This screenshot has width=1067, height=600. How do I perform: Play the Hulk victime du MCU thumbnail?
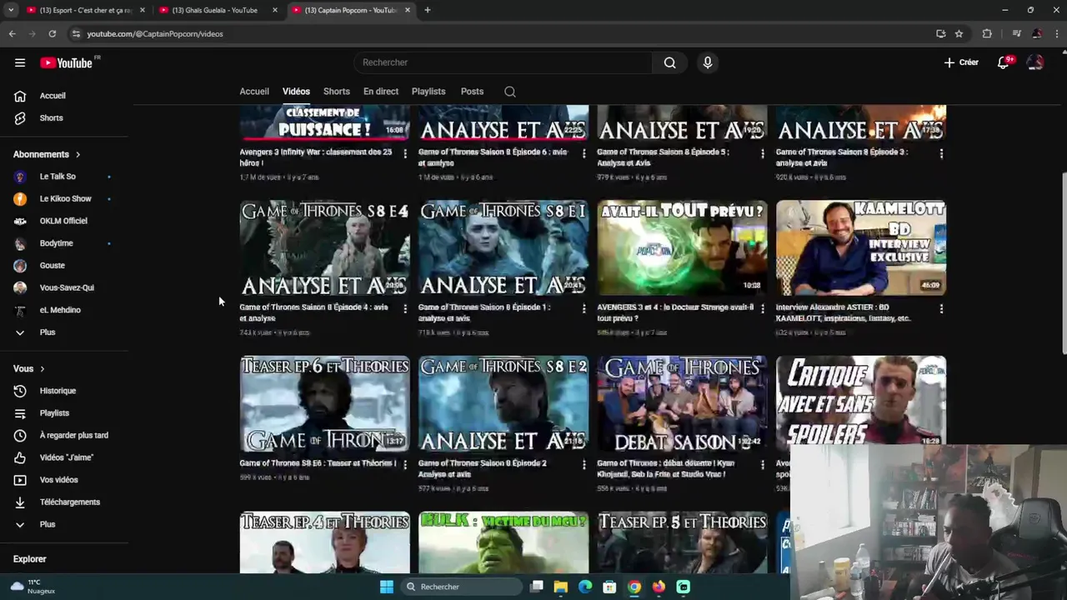point(503,542)
